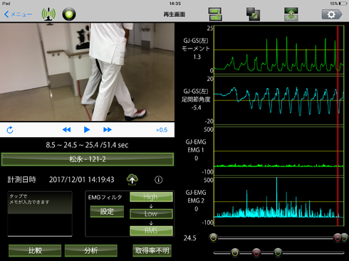
Task: Open the graph layout swap icon
Action: pyautogui.click(x=215, y=14)
